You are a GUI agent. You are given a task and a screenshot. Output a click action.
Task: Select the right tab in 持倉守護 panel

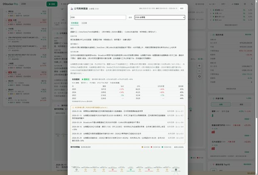[x=241, y=104]
